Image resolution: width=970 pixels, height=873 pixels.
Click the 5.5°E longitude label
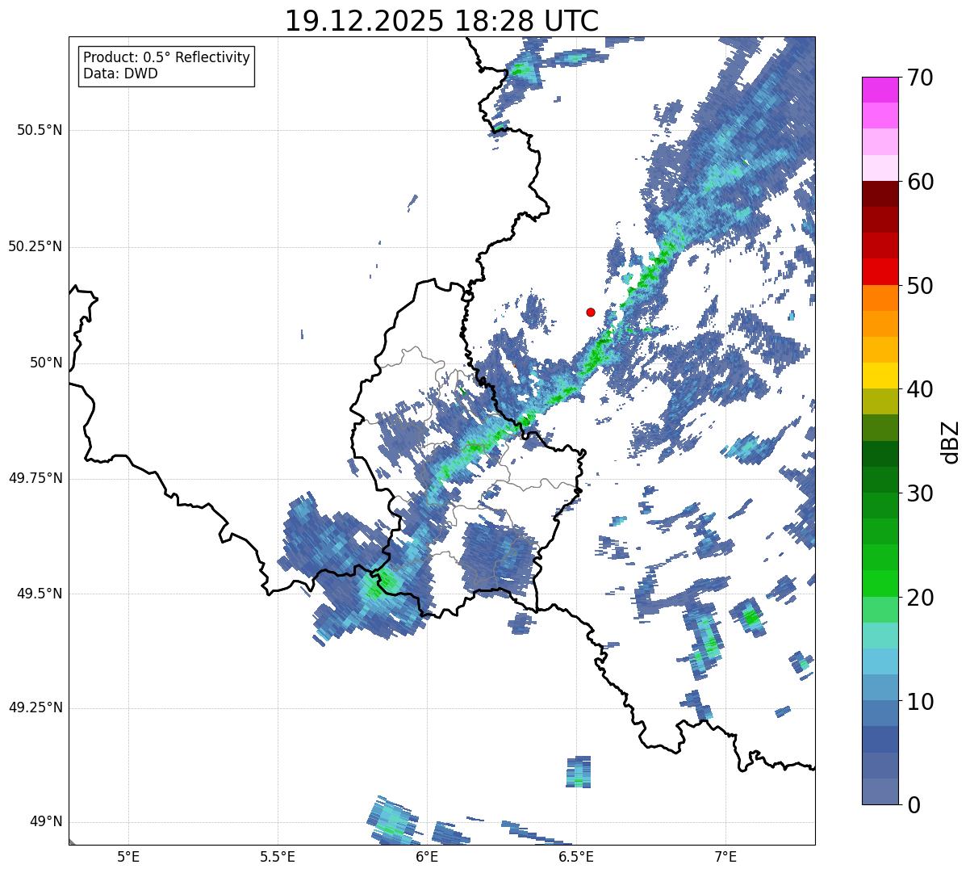pyautogui.click(x=278, y=857)
